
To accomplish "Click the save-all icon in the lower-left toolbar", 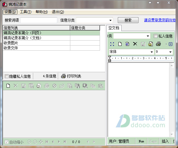I will pyautogui.click(x=31, y=86).
